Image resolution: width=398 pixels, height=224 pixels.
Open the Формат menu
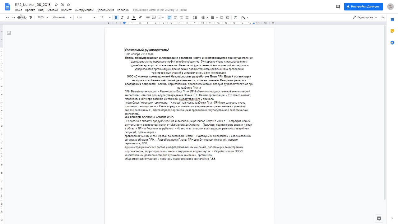pyautogui.click(x=66, y=10)
